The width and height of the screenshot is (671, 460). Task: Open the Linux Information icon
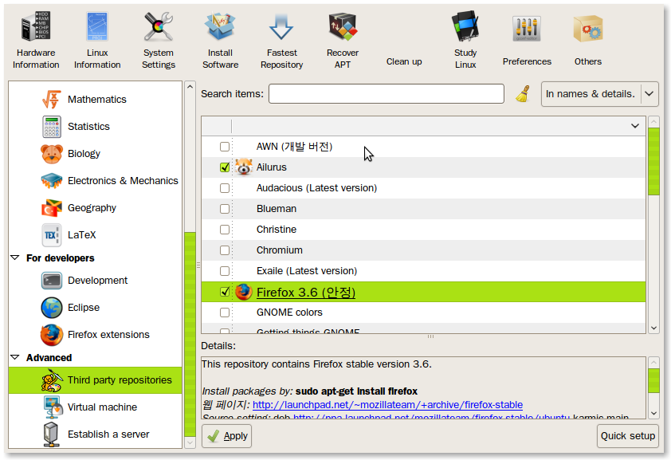point(97,26)
